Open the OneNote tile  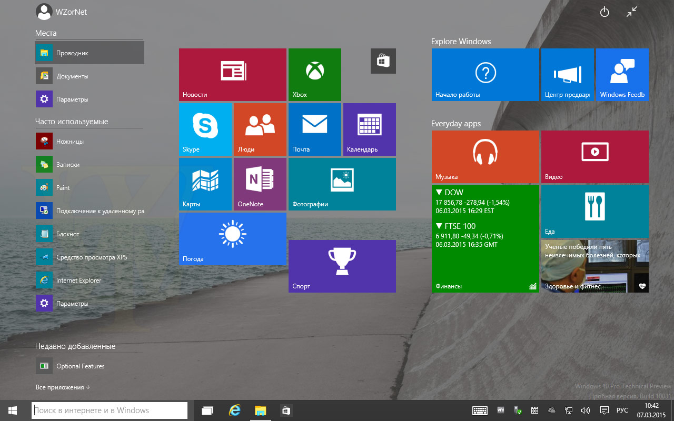click(260, 184)
